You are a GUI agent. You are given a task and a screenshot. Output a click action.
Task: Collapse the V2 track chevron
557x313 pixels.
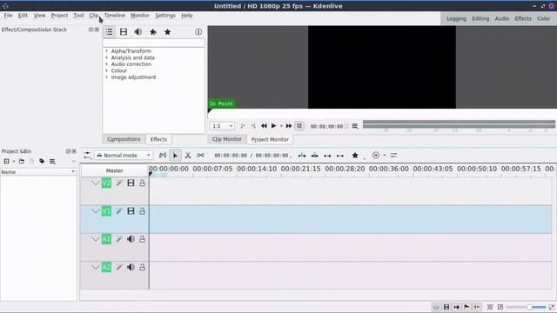95,183
